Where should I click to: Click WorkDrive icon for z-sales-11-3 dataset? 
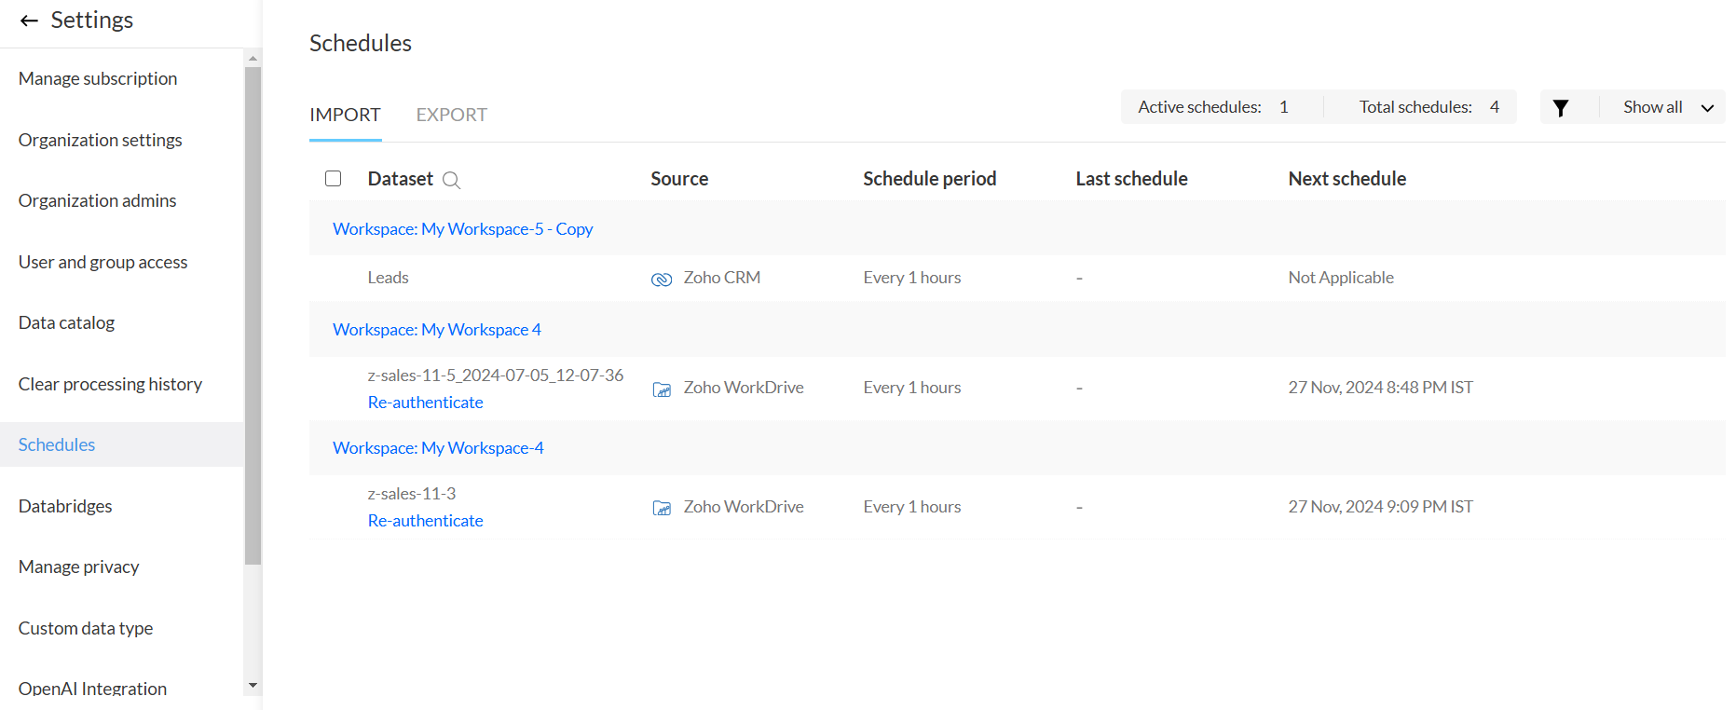click(x=661, y=508)
